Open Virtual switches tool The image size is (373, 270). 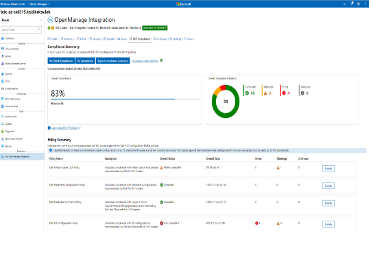point(10,106)
